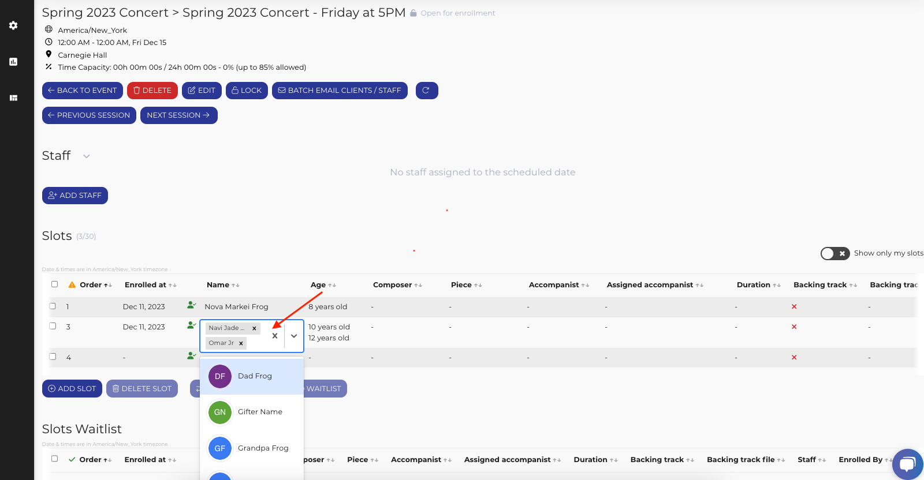The width and height of the screenshot is (924, 480).
Task: Toggle the name selector dropdown arrow
Action: 294,336
